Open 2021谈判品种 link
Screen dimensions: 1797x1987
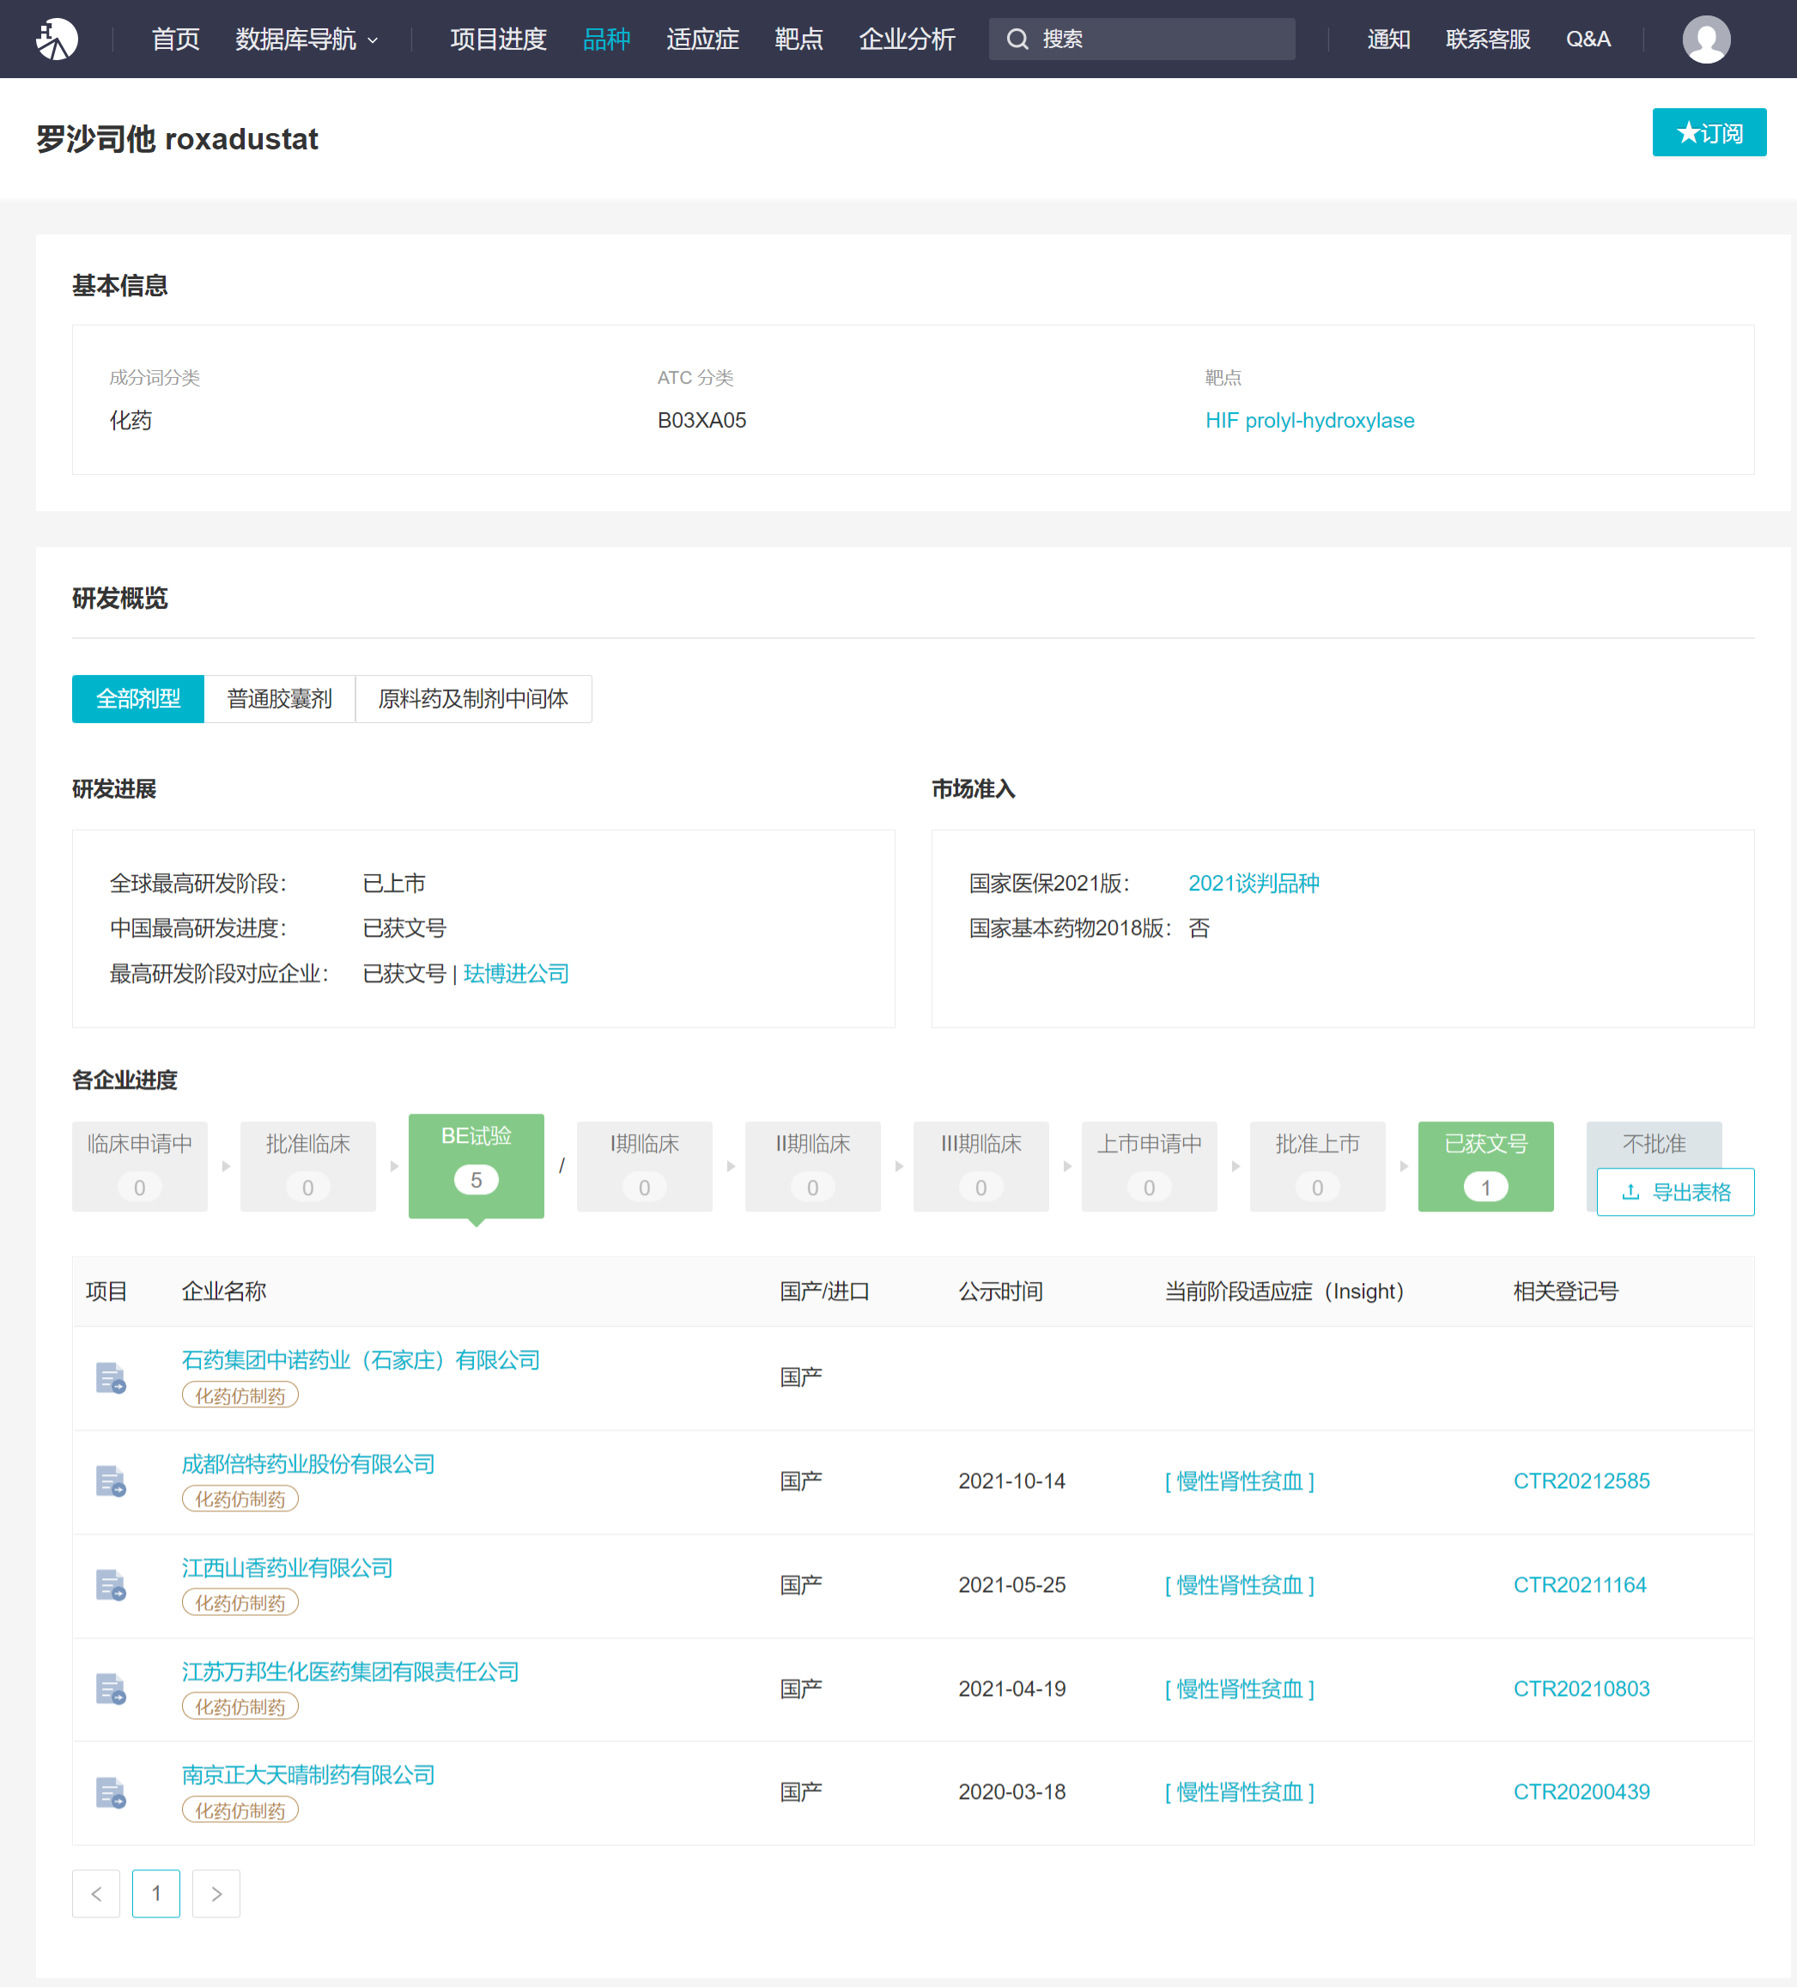1253,883
